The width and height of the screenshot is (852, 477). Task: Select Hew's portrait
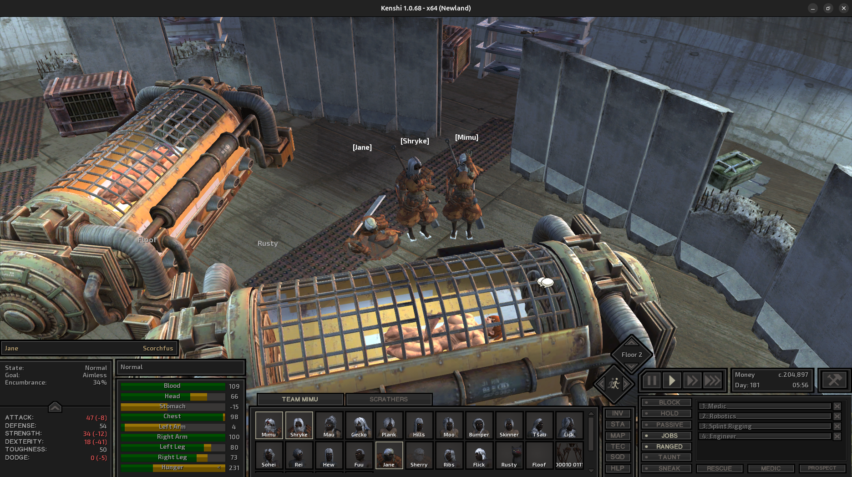click(x=329, y=455)
